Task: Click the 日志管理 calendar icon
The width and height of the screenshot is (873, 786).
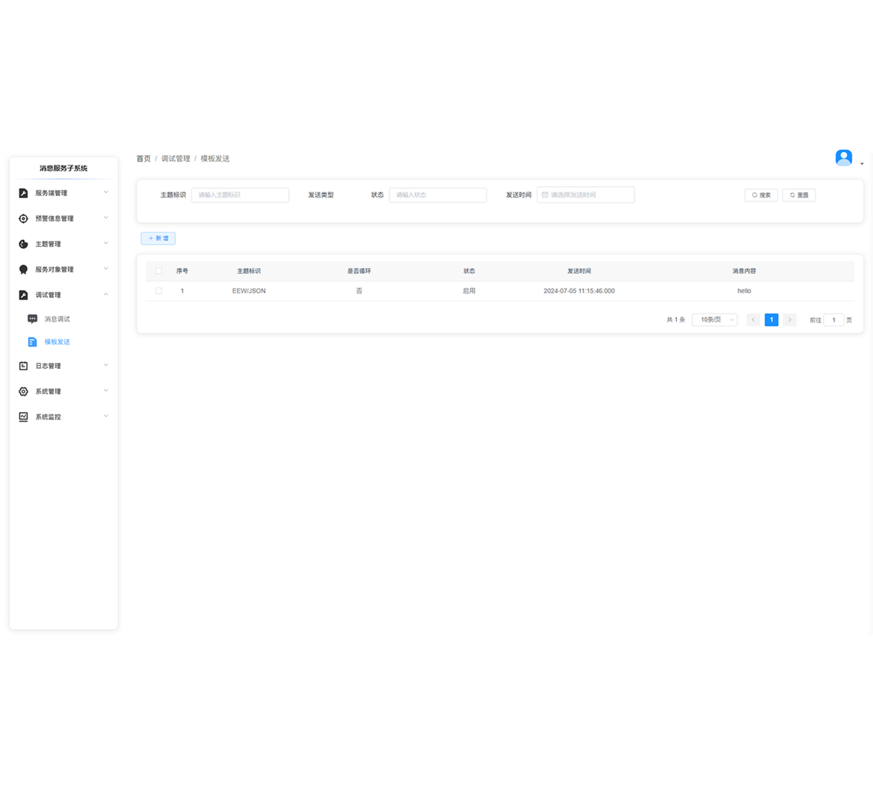Action: [x=23, y=366]
